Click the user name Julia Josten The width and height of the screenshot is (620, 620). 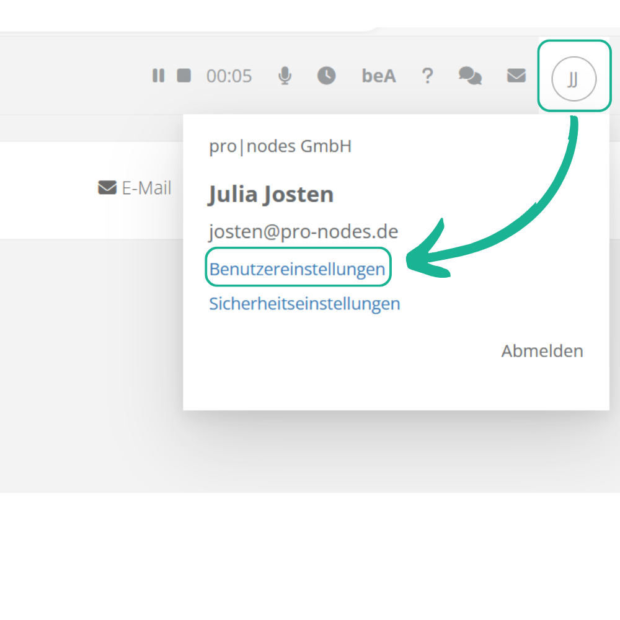[271, 195]
